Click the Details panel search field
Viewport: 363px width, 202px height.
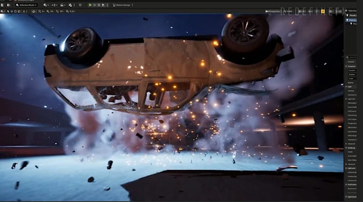click(x=352, y=57)
